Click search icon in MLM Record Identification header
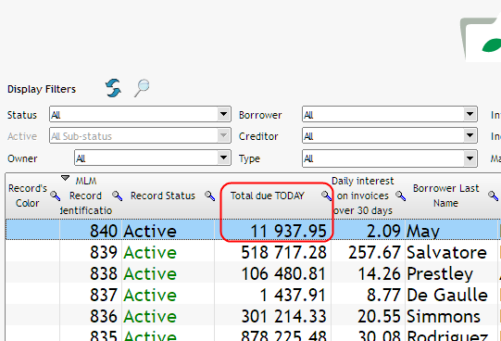This screenshot has width=501, height=341. tap(117, 196)
